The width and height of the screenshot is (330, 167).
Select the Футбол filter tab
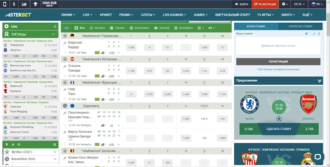point(97,28)
